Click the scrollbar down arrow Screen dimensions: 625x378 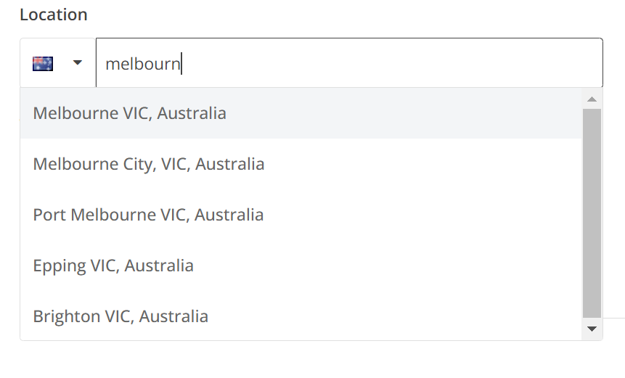coord(592,329)
